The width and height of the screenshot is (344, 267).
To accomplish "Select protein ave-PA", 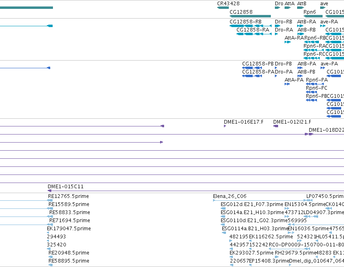I will point(329,64).
